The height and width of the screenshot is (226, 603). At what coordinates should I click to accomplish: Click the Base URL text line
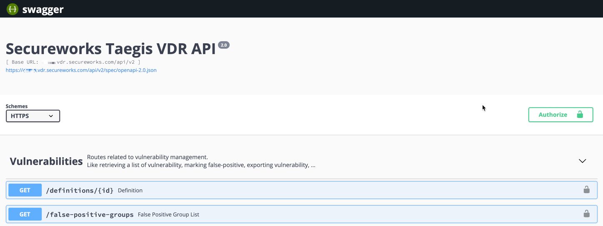tap(73, 62)
